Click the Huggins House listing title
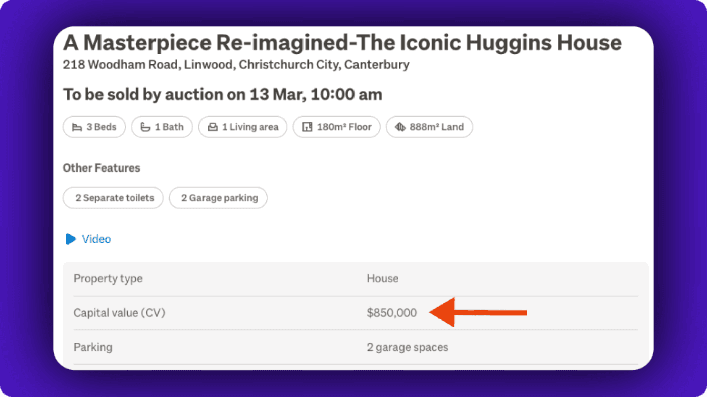Screen dimensions: 707x397 click(342, 43)
